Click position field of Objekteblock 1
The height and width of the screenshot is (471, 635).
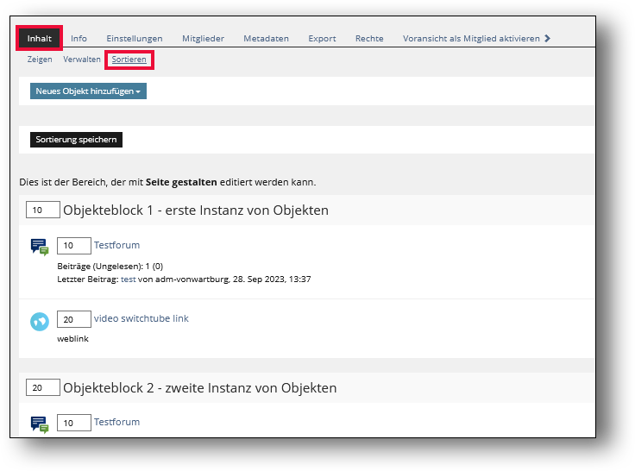[43, 210]
